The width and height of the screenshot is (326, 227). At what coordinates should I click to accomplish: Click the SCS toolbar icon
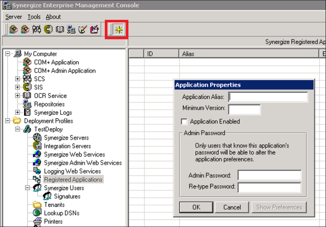point(37,29)
